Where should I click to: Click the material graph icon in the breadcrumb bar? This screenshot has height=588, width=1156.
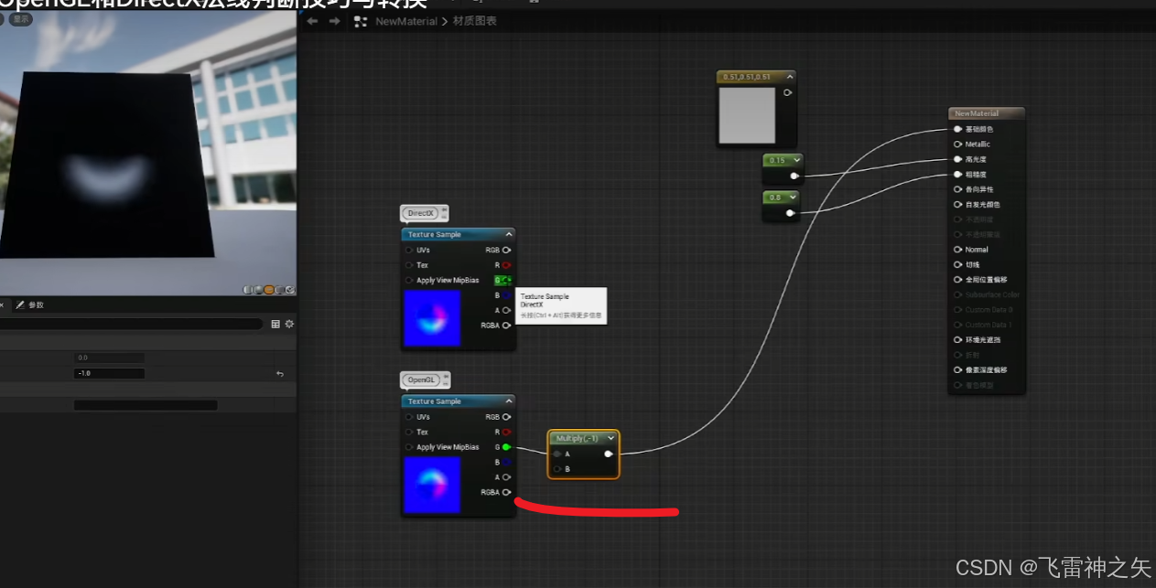(x=361, y=20)
